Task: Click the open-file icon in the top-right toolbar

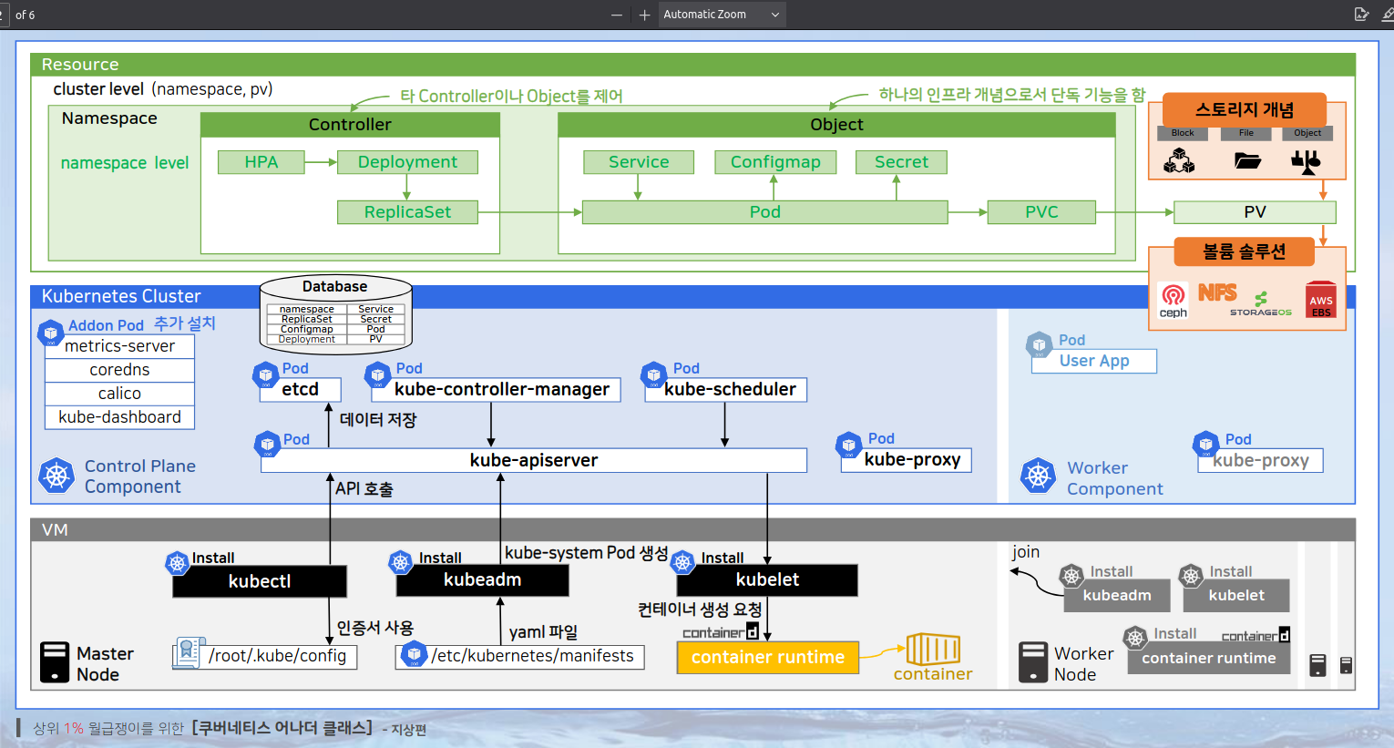Action: tap(1361, 15)
